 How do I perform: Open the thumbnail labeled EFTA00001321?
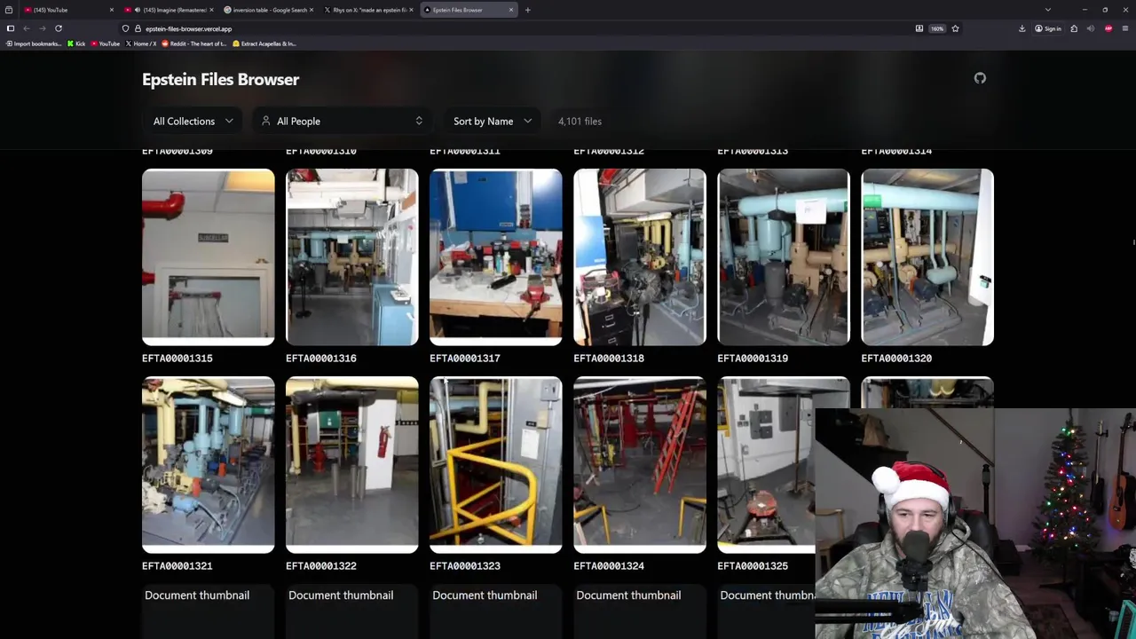(x=209, y=465)
